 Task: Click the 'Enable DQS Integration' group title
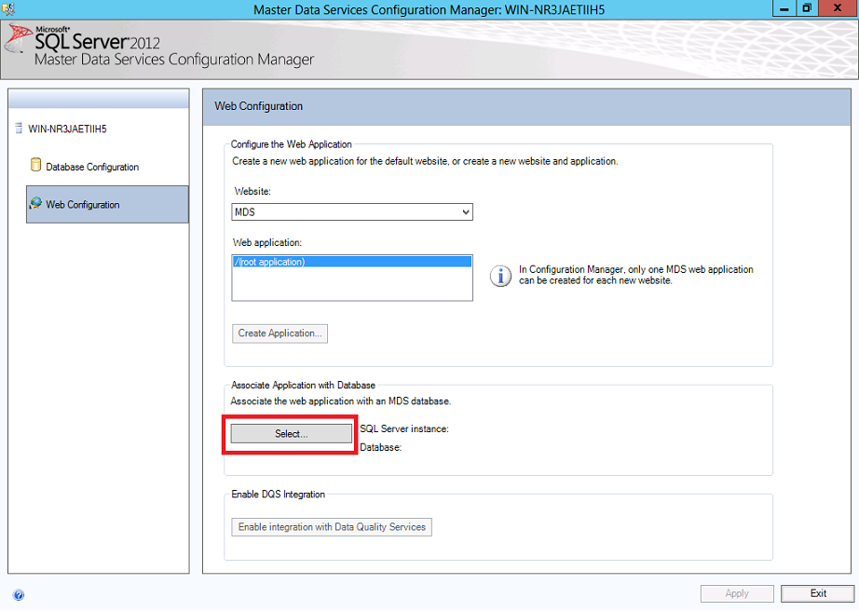pyautogui.click(x=279, y=495)
